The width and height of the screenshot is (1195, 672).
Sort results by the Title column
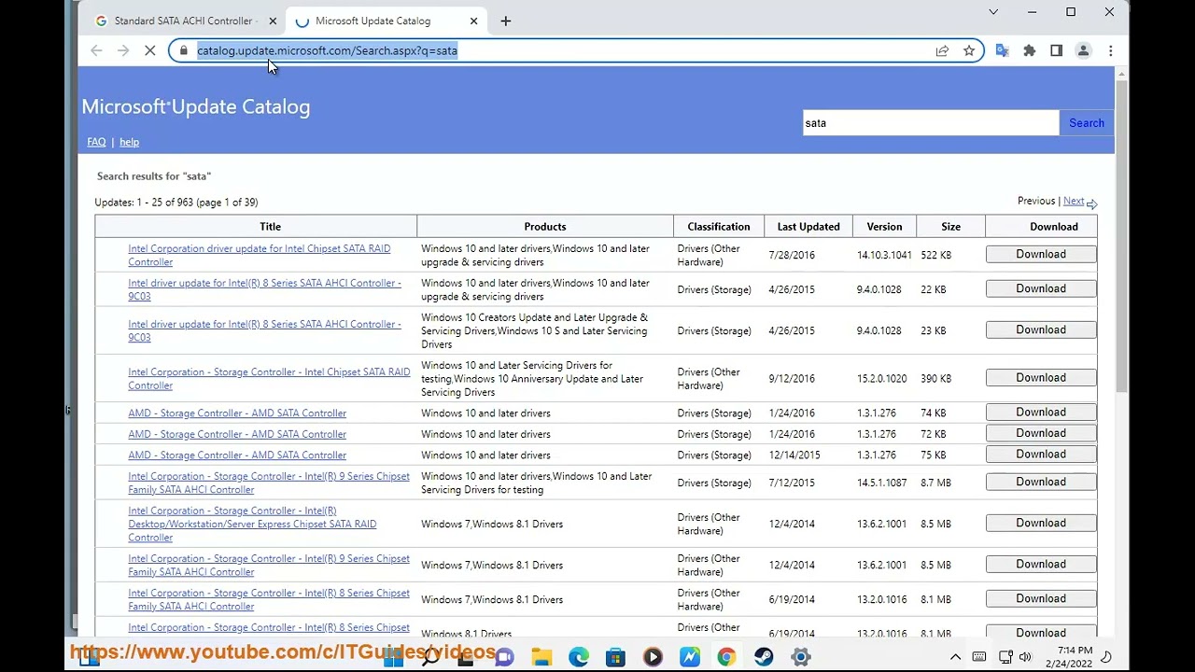[x=270, y=227]
